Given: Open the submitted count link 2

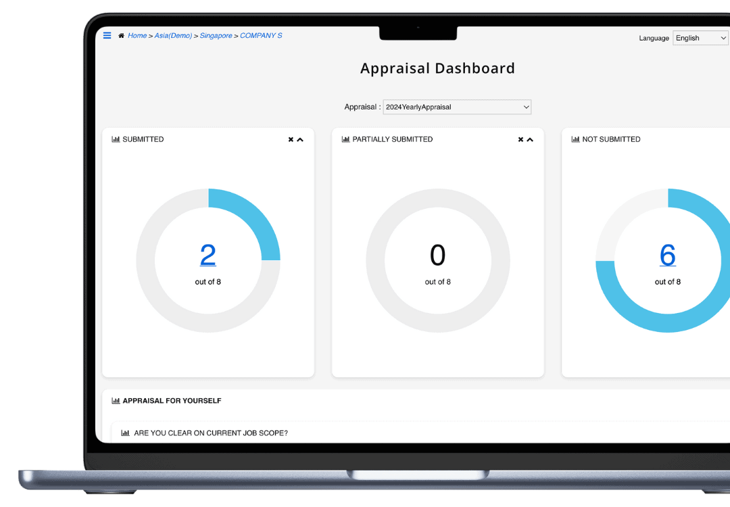Looking at the screenshot, I should [208, 255].
